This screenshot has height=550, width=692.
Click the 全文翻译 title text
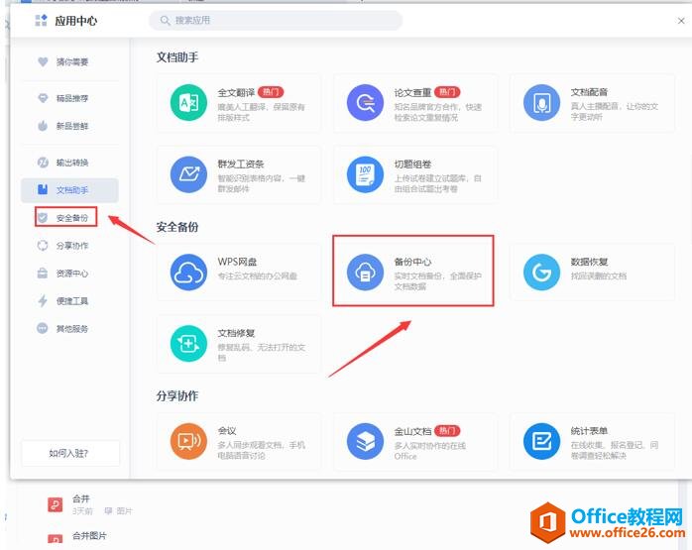236,92
